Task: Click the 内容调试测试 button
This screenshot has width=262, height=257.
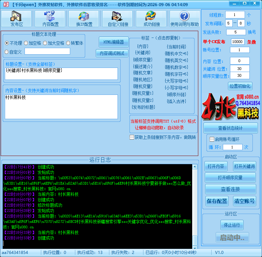Action: (x=112, y=53)
